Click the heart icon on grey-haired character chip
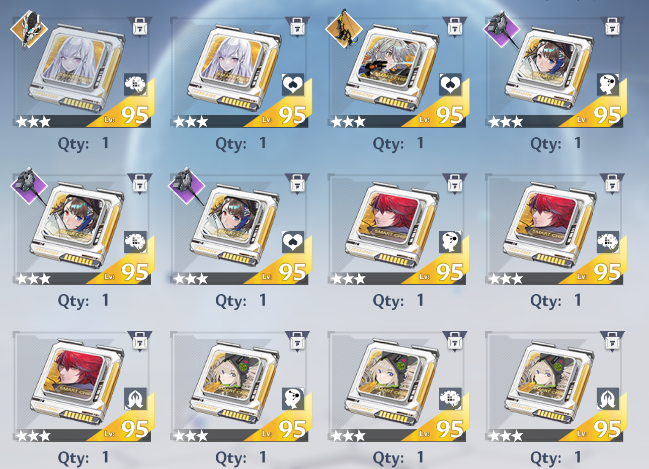 click(450, 84)
